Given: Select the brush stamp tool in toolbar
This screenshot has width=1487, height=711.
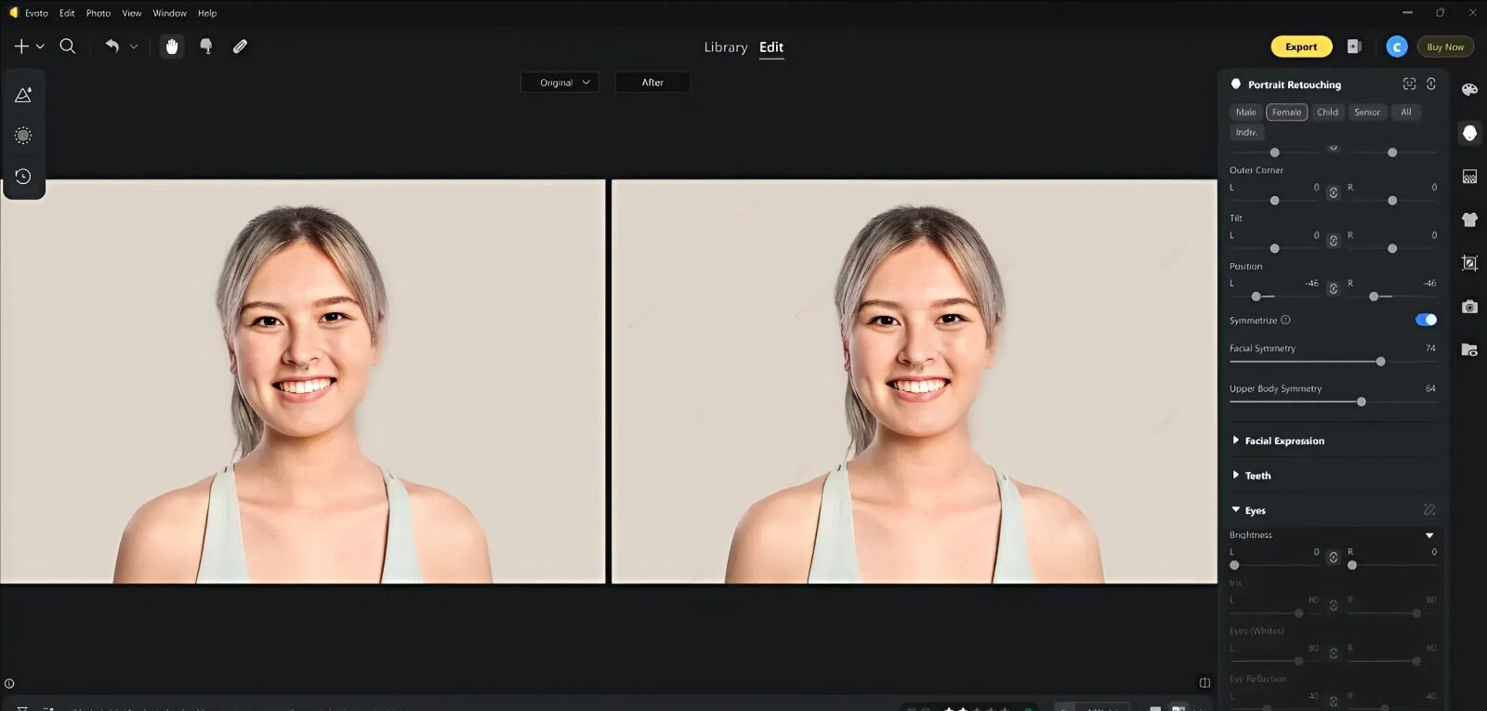Looking at the screenshot, I should coord(206,46).
